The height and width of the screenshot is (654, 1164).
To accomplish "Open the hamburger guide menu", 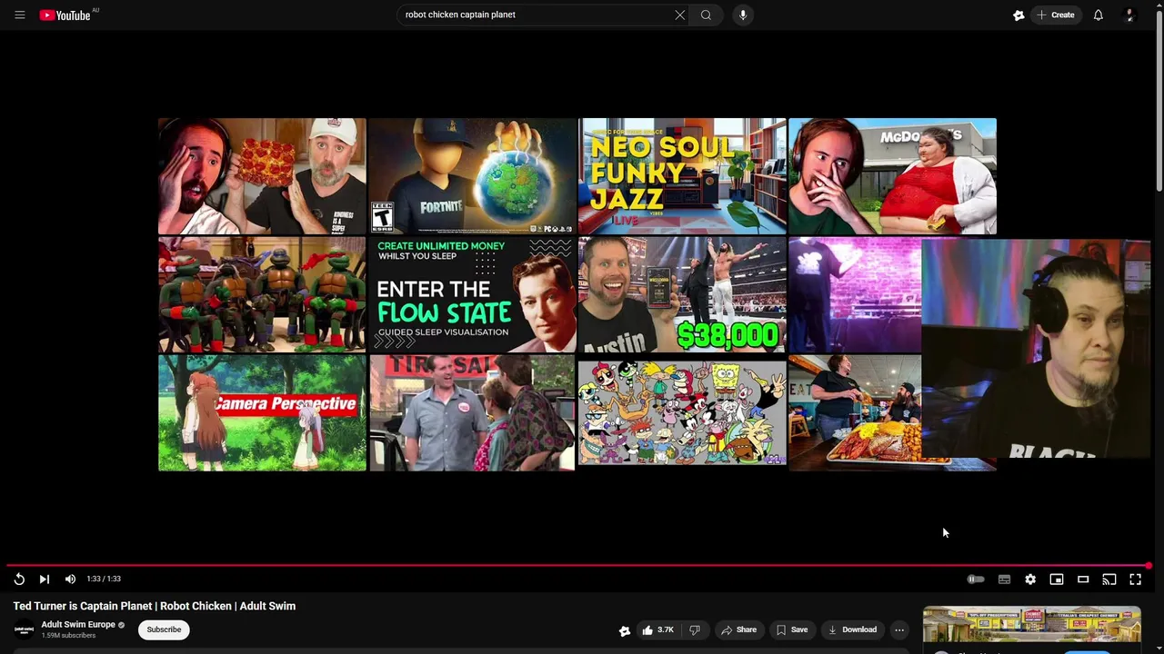I will (19, 15).
